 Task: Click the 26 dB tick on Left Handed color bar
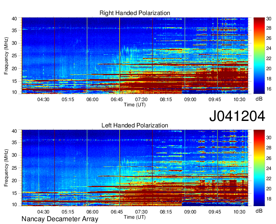click(x=269, y=158)
